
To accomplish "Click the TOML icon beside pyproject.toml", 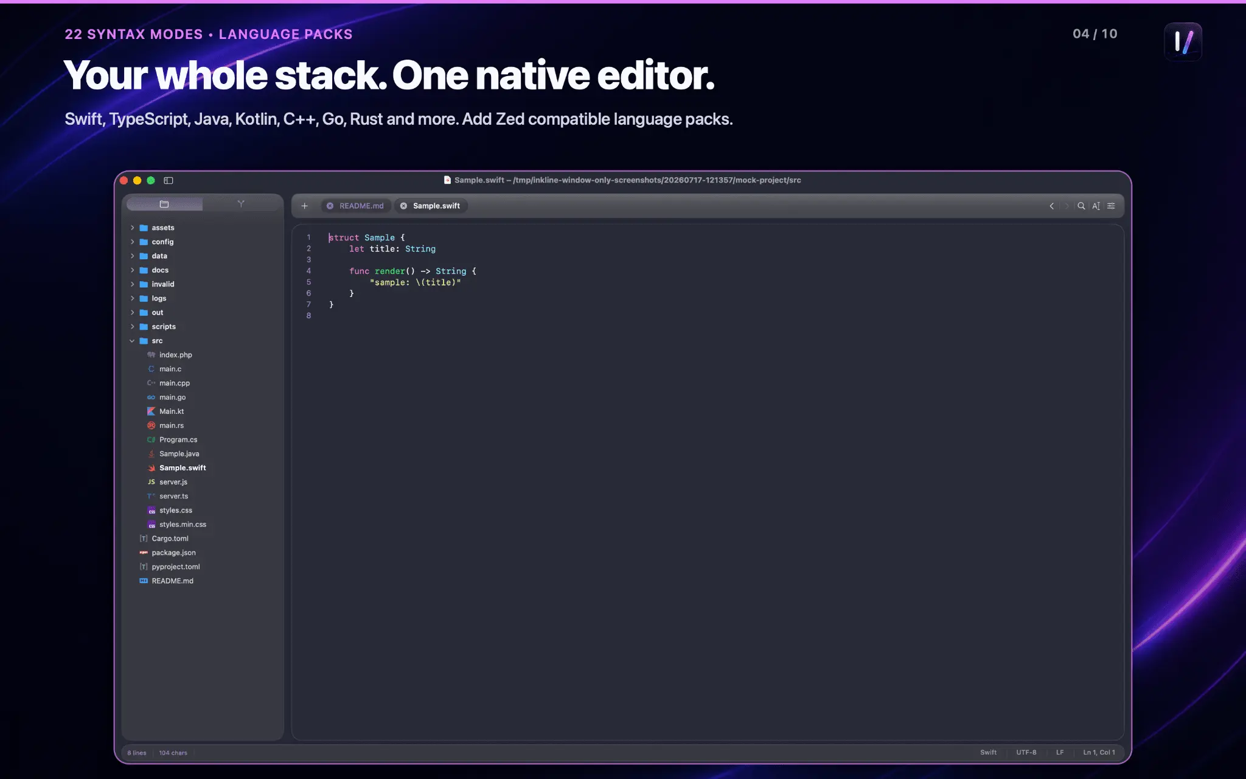I will 144,567.
